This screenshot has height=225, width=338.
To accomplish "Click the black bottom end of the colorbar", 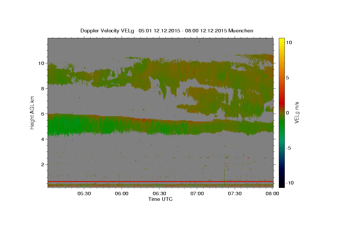I will pyautogui.click(x=281, y=184).
